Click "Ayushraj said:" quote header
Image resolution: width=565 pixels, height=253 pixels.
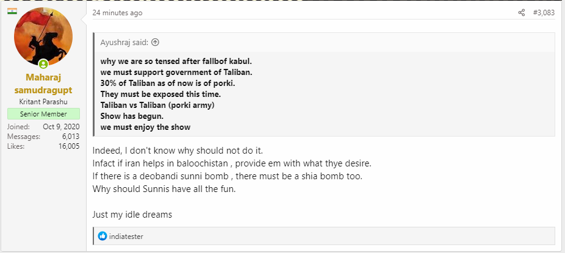tap(124, 43)
